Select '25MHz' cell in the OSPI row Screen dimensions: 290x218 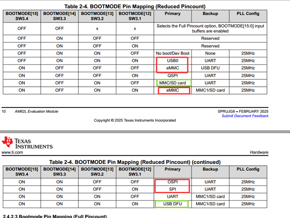pyautogui.click(x=248, y=182)
